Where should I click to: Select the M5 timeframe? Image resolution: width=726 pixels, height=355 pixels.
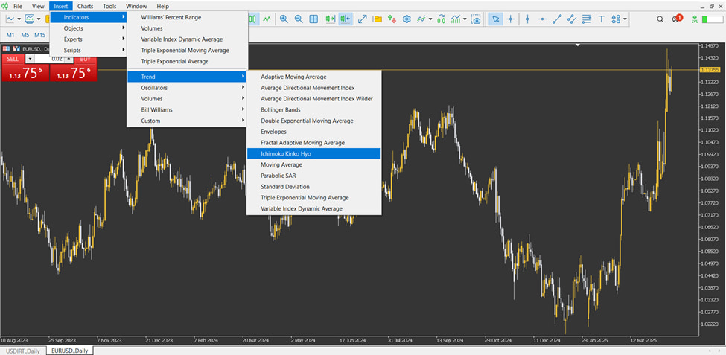[x=25, y=35]
